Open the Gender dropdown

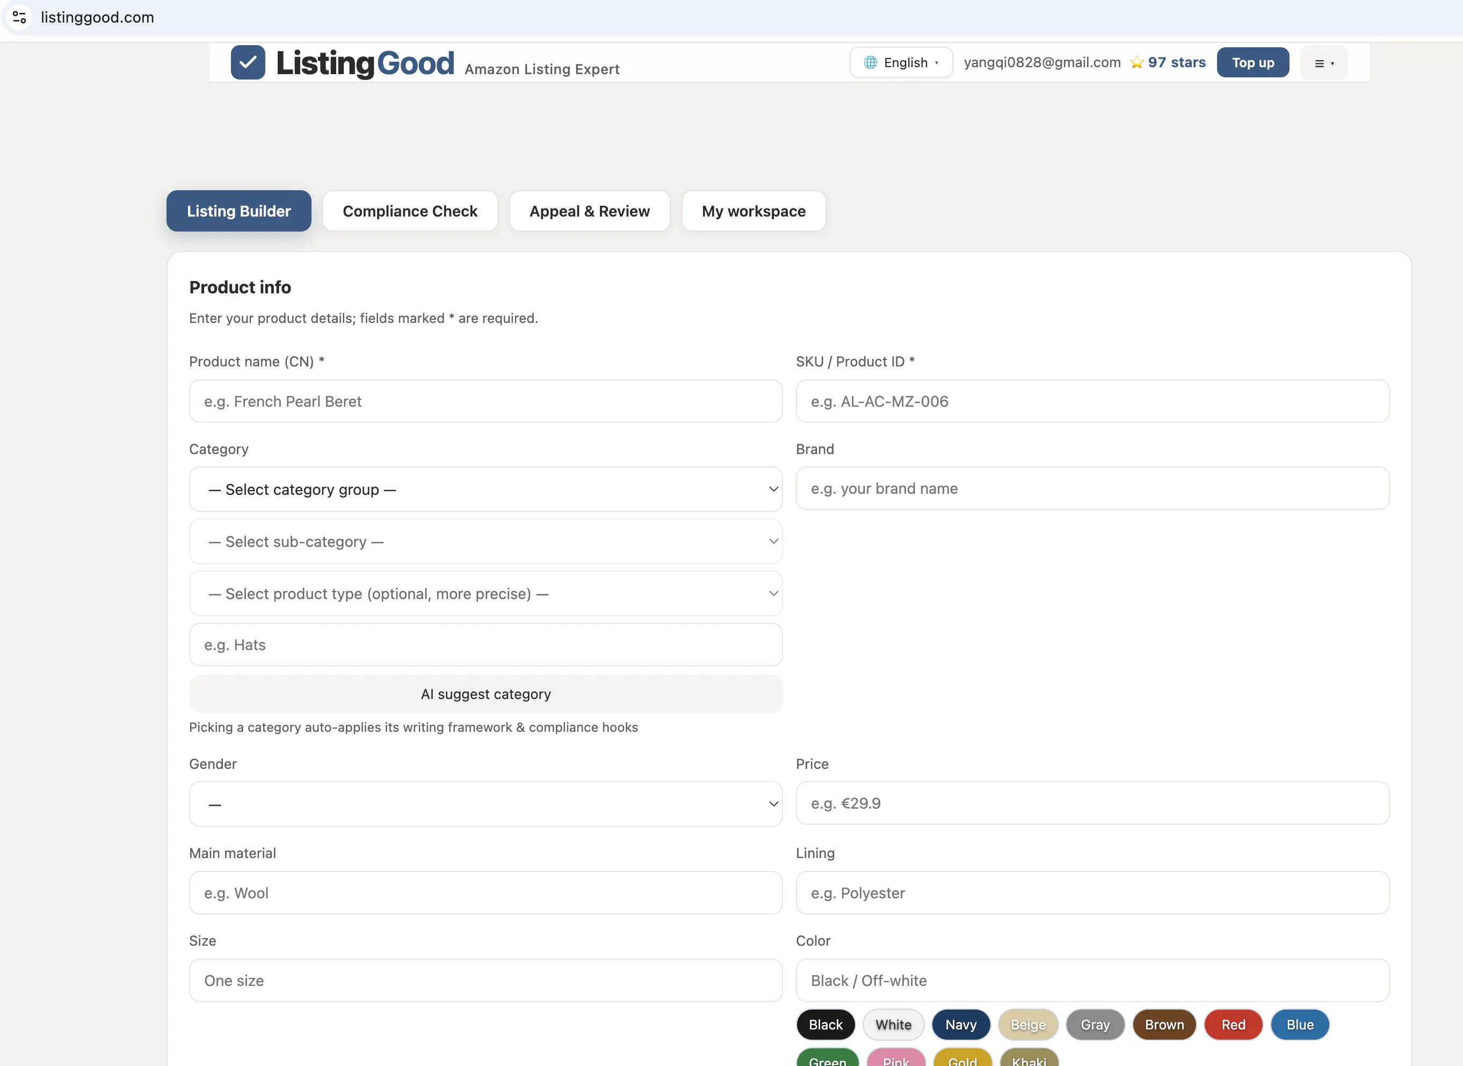486,804
